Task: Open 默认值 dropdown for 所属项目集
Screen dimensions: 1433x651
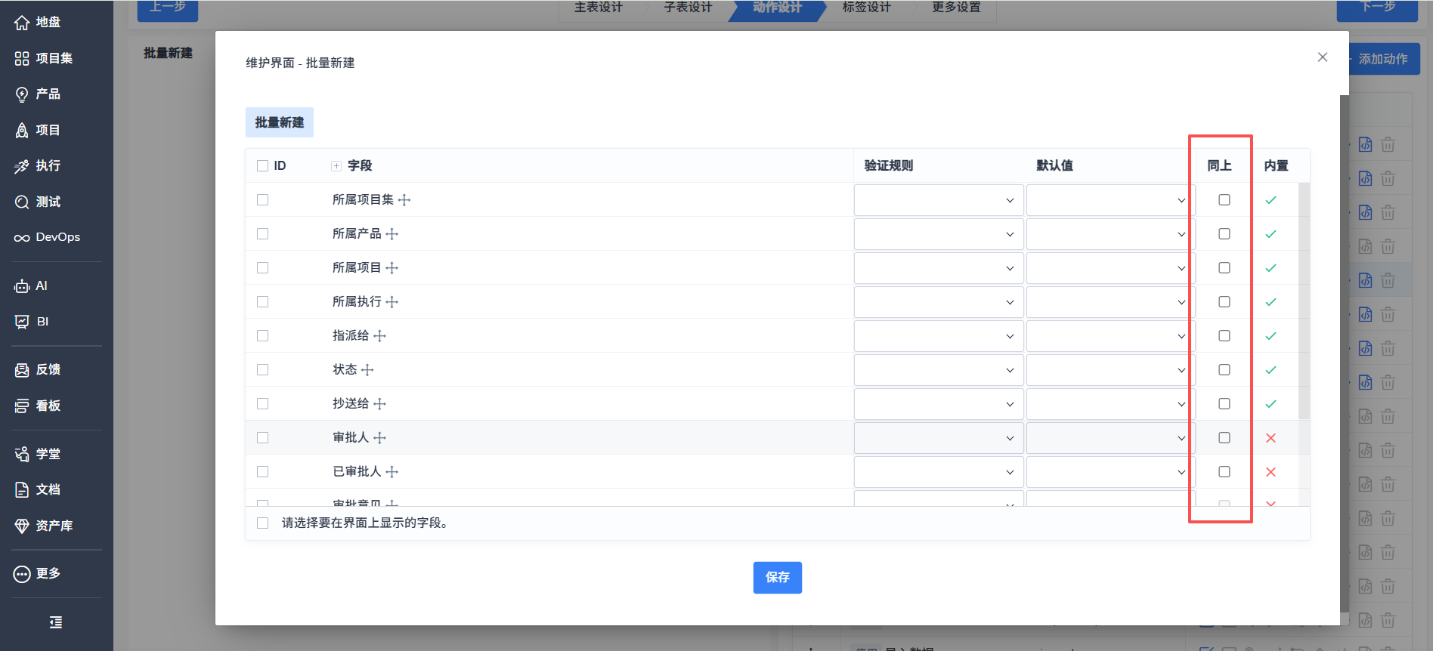Action: pyautogui.click(x=1110, y=200)
